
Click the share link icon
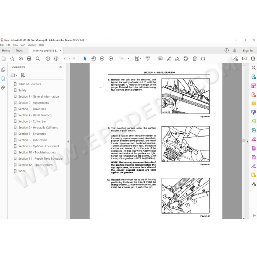236,58
